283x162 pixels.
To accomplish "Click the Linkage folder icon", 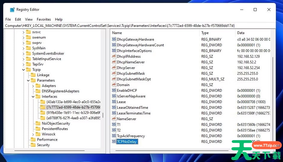I will pos(33,75).
